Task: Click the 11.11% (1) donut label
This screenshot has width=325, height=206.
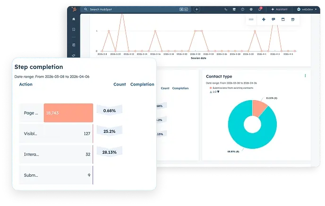Action: [x=272, y=98]
